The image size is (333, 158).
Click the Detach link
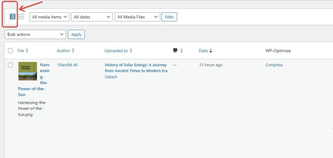click(x=111, y=77)
